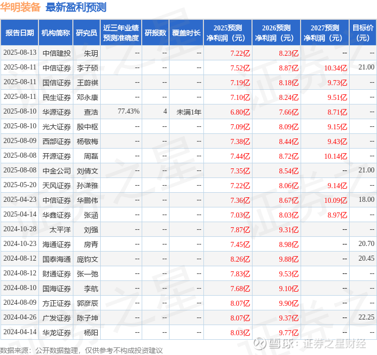The width and height of the screenshot is (377, 355).
Task: Click analyst 刘倩文
Action: (x=87, y=170)
